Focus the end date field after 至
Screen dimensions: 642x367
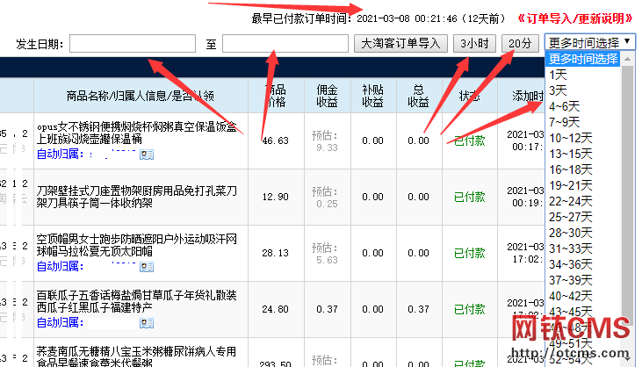click(285, 43)
